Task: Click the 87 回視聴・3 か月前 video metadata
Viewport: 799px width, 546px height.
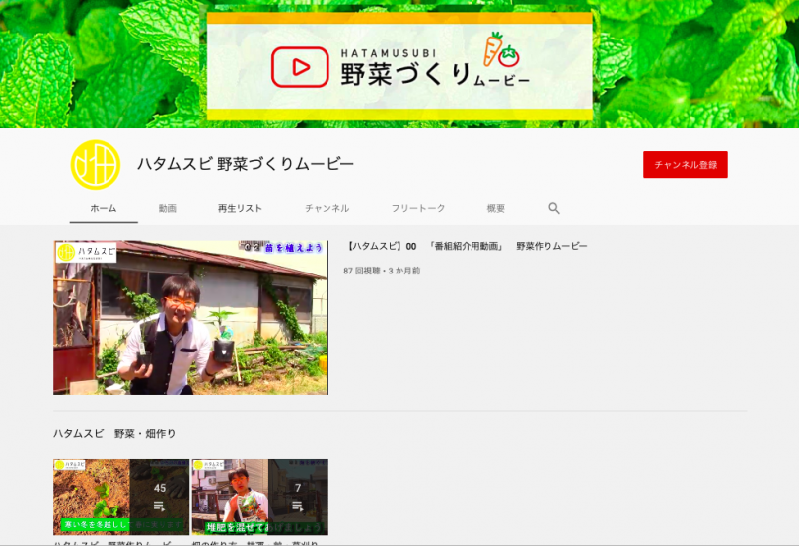Action: pos(382,271)
